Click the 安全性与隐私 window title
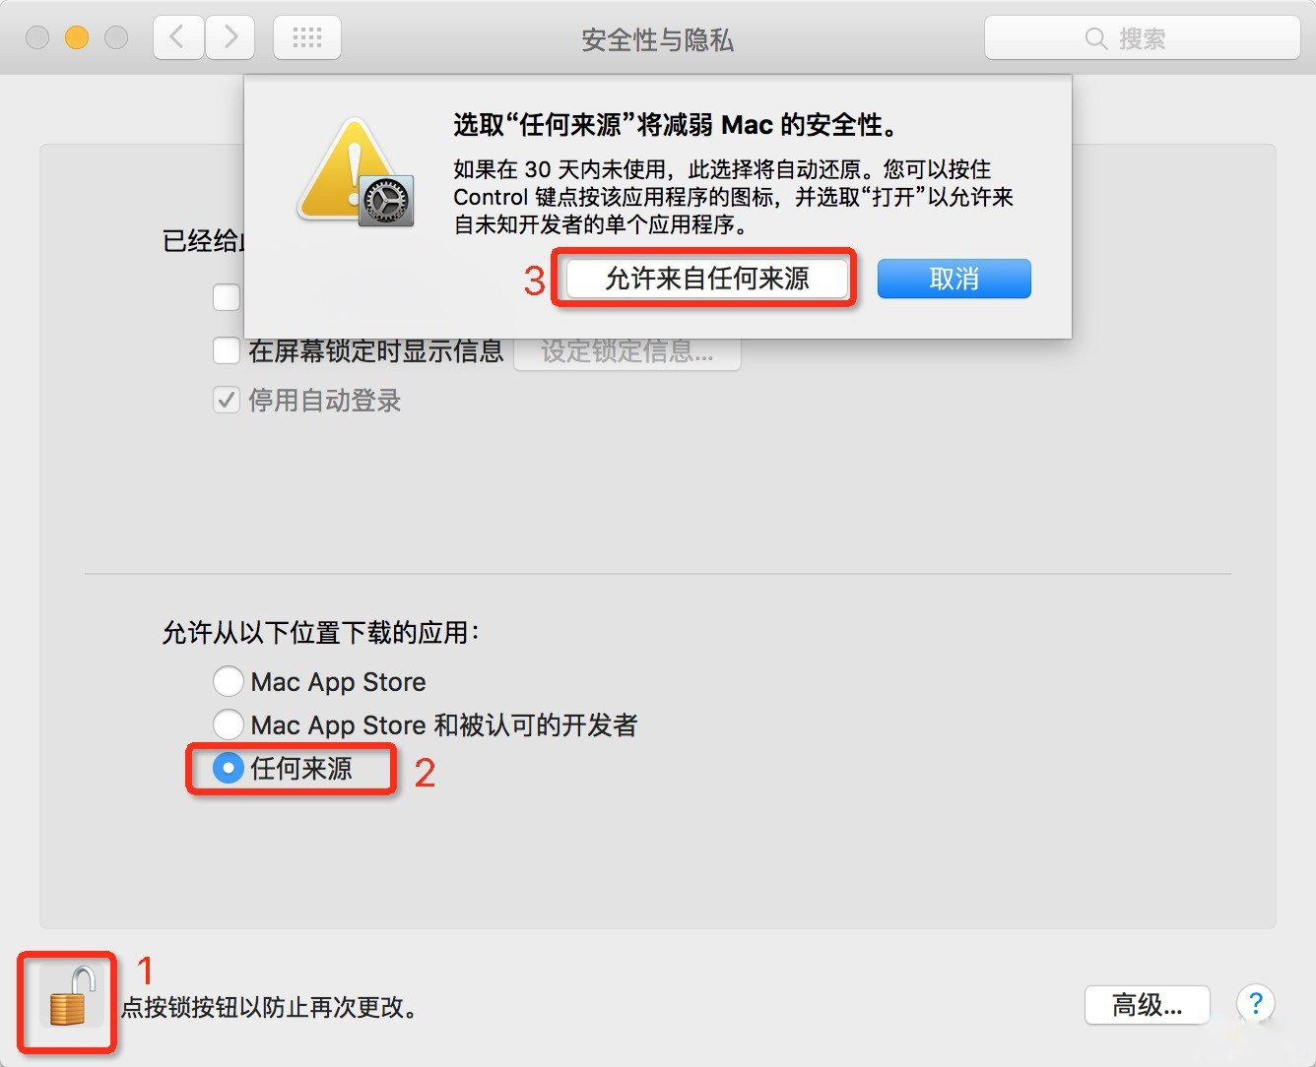The height and width of the screenshot is (1067, 1316). click(658, 39)
